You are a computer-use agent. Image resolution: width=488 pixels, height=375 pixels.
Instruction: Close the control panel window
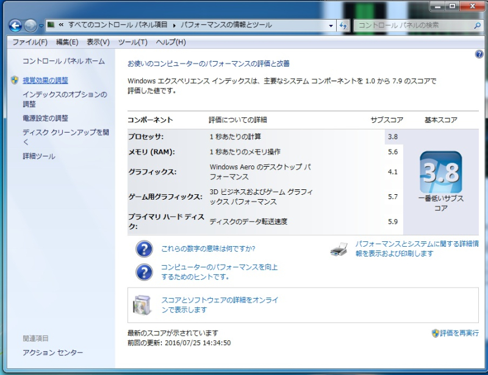pyautogui.click(x=472, y=6)
